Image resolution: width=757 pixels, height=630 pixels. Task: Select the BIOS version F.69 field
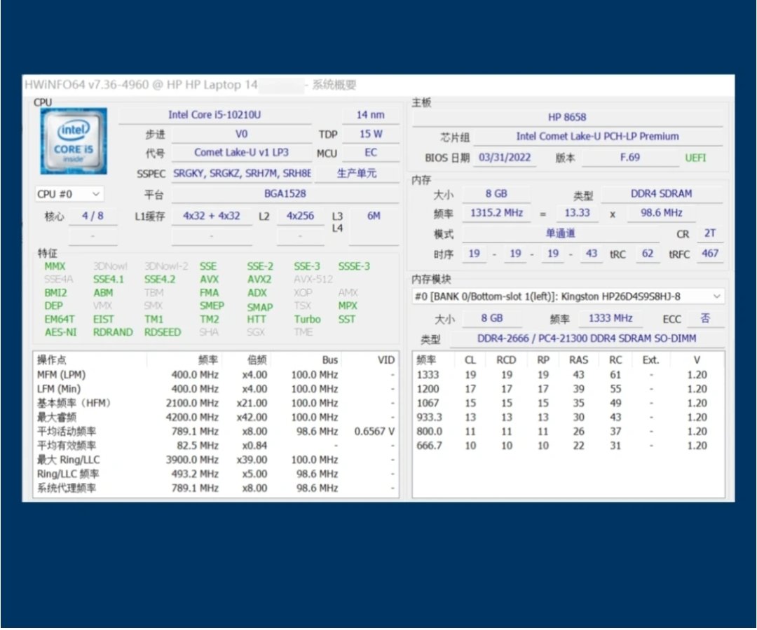click(629, 158)
